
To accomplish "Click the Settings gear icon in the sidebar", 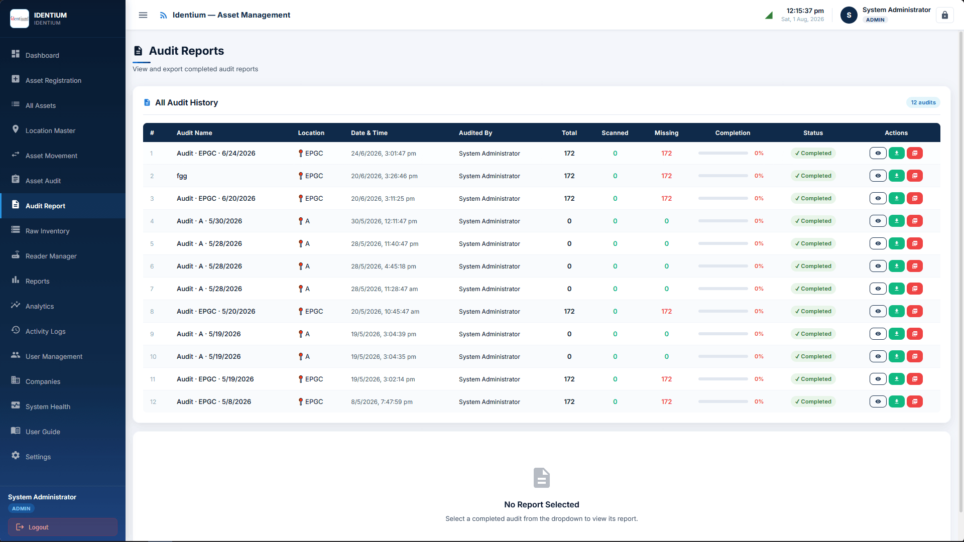I will coord(16,455).
